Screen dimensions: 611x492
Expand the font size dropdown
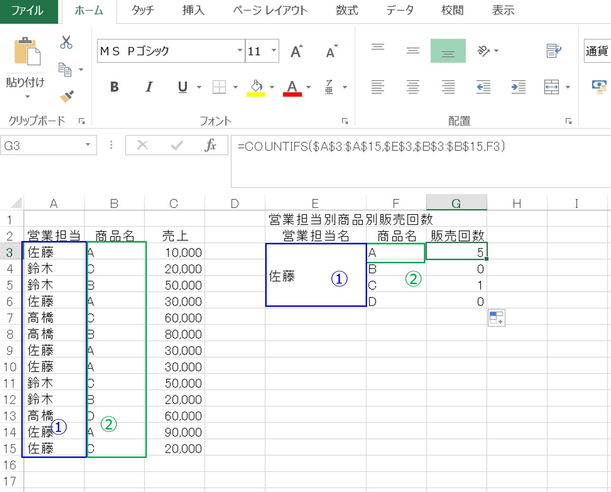coord(274,51)
